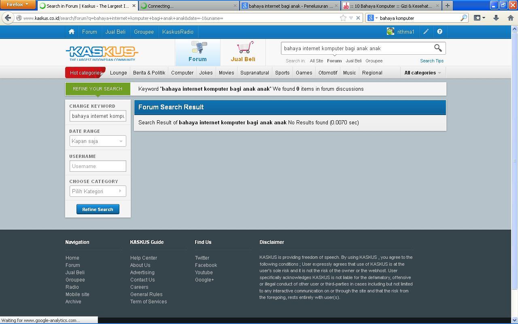This screenshot has width=518, height=324.
Task: Go to the browser home page icon
Action: [510, 18]
